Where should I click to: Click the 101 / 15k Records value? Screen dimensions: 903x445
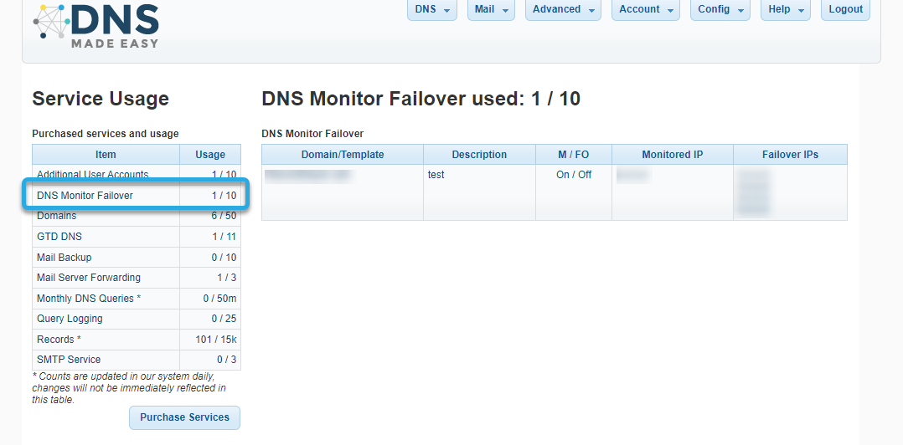point(216,340)
